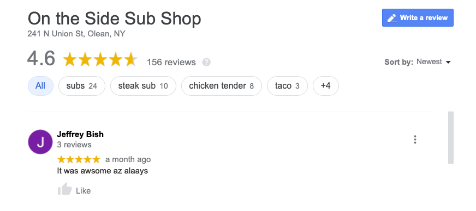This screenshot has width=476, height=211.
Task: Toggle the steak sub filter chip
Action: 143,86
